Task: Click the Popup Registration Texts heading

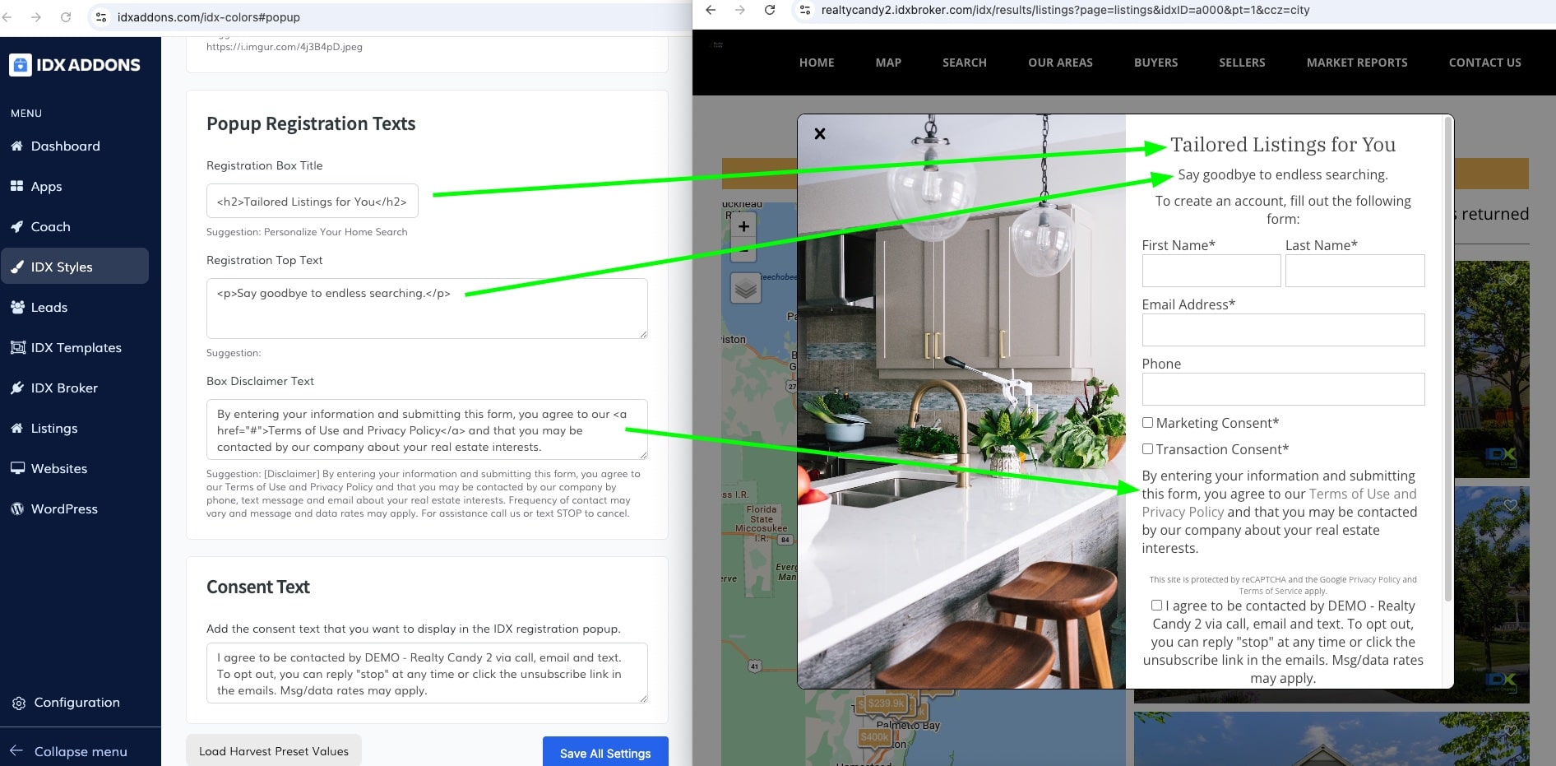Action: 311,123
